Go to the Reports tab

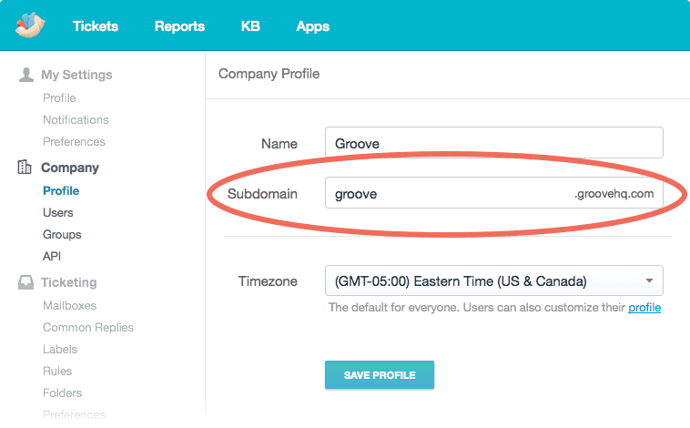[x=179, y=26]
